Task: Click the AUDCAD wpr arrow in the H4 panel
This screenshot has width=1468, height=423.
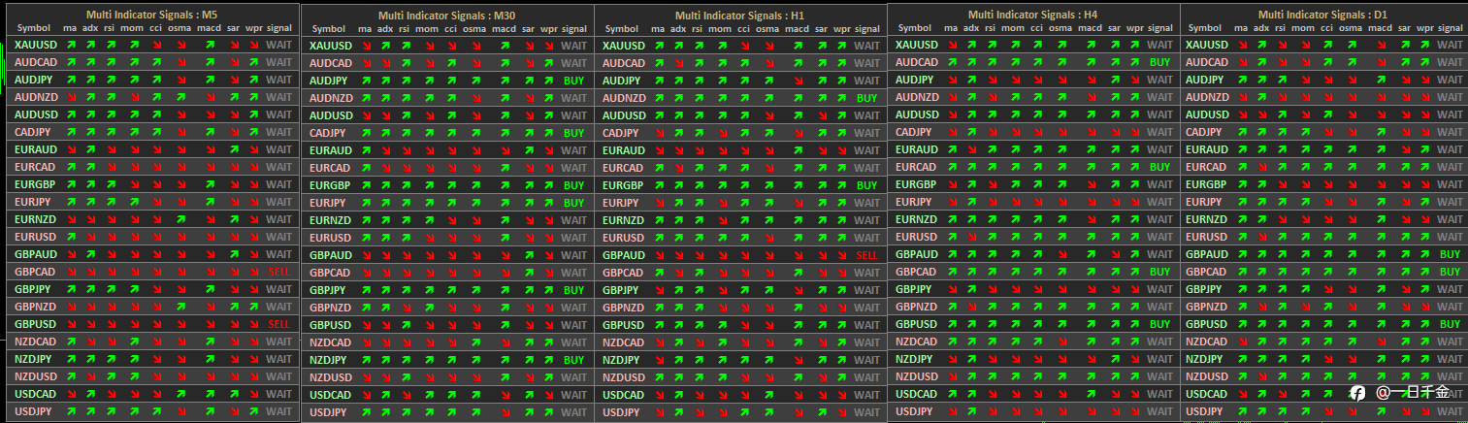Action: pos(1135,62)
